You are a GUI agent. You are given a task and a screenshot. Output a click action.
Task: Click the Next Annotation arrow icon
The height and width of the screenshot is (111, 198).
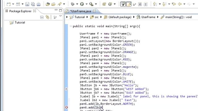point(155,4)
